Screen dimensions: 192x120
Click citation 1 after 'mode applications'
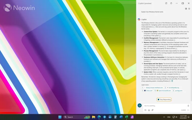[x=154, y=27]
